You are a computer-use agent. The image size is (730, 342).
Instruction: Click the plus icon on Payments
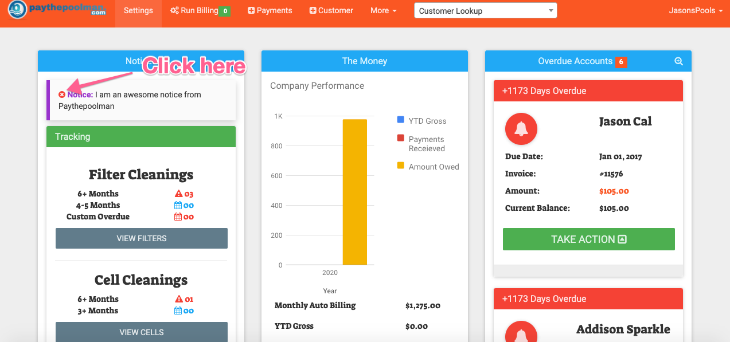251,10
